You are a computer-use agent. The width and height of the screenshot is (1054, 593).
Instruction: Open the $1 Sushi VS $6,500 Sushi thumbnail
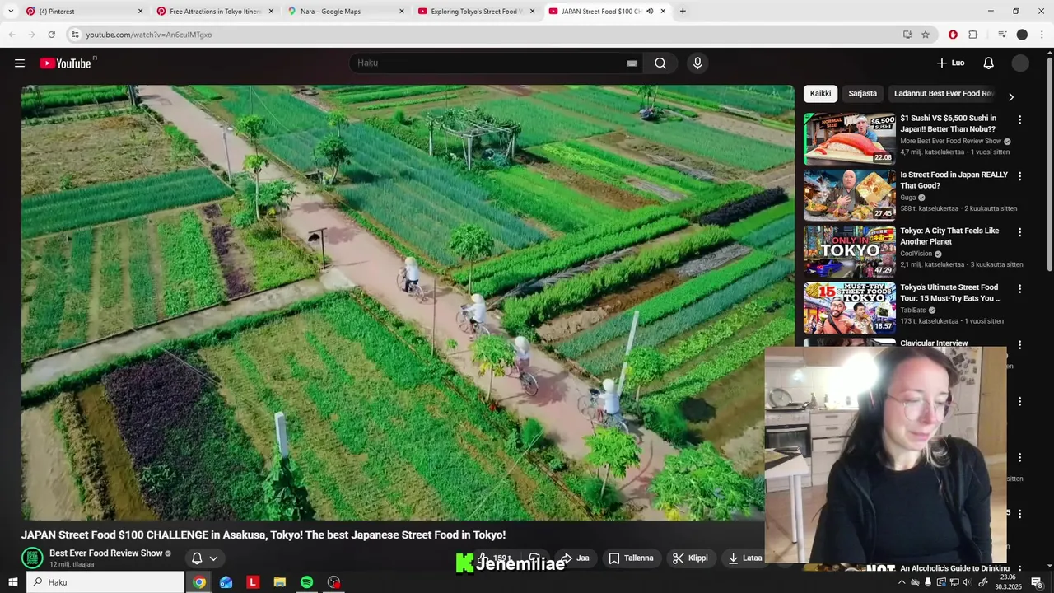tap(850, 139)
